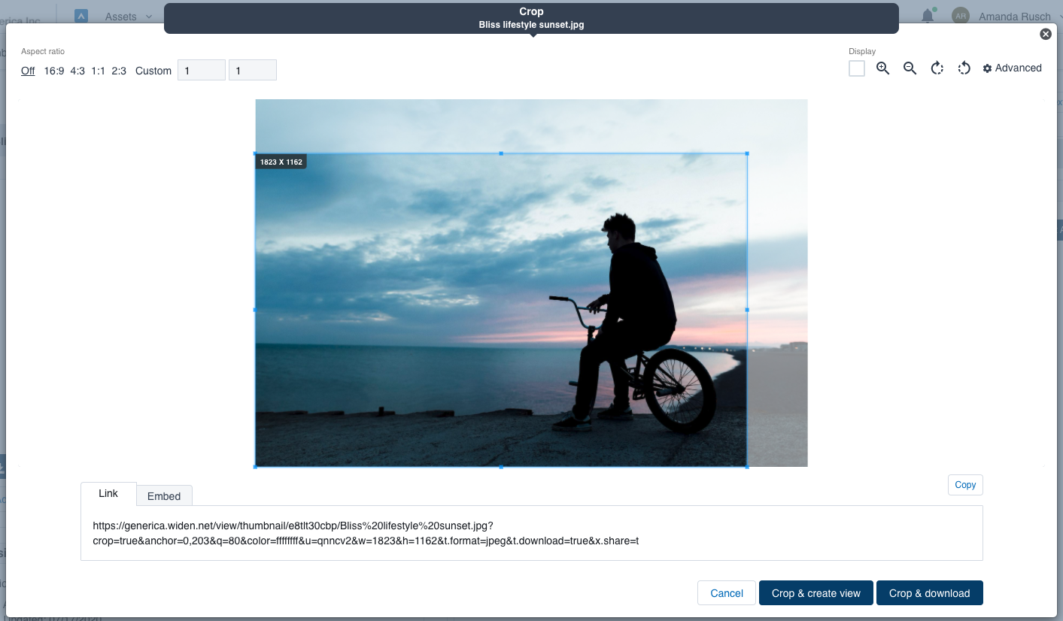Switch to the Link tab
The width and height of the screenshot is (1063, 621).
tap(108, 494)
